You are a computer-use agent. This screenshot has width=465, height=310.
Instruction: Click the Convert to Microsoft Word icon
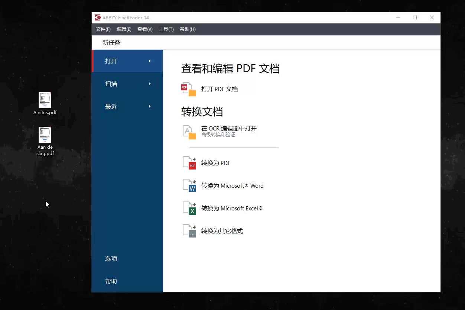coord(189,185)
